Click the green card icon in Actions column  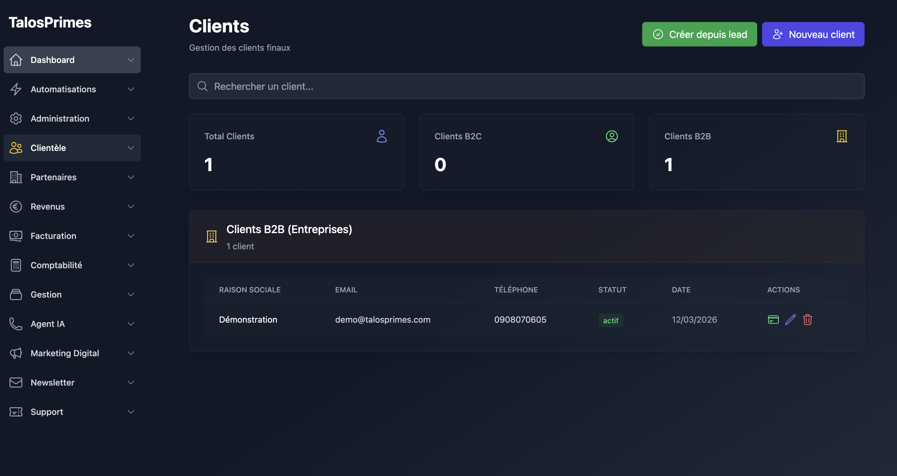[x=773, y=320]
